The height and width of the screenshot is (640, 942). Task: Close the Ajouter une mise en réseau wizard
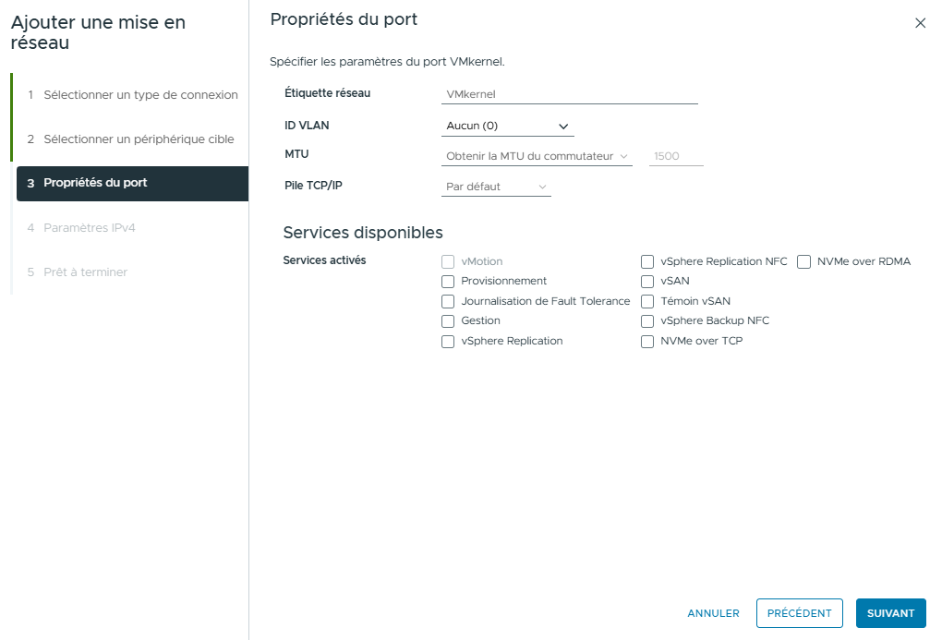click(x=920, y=23)
